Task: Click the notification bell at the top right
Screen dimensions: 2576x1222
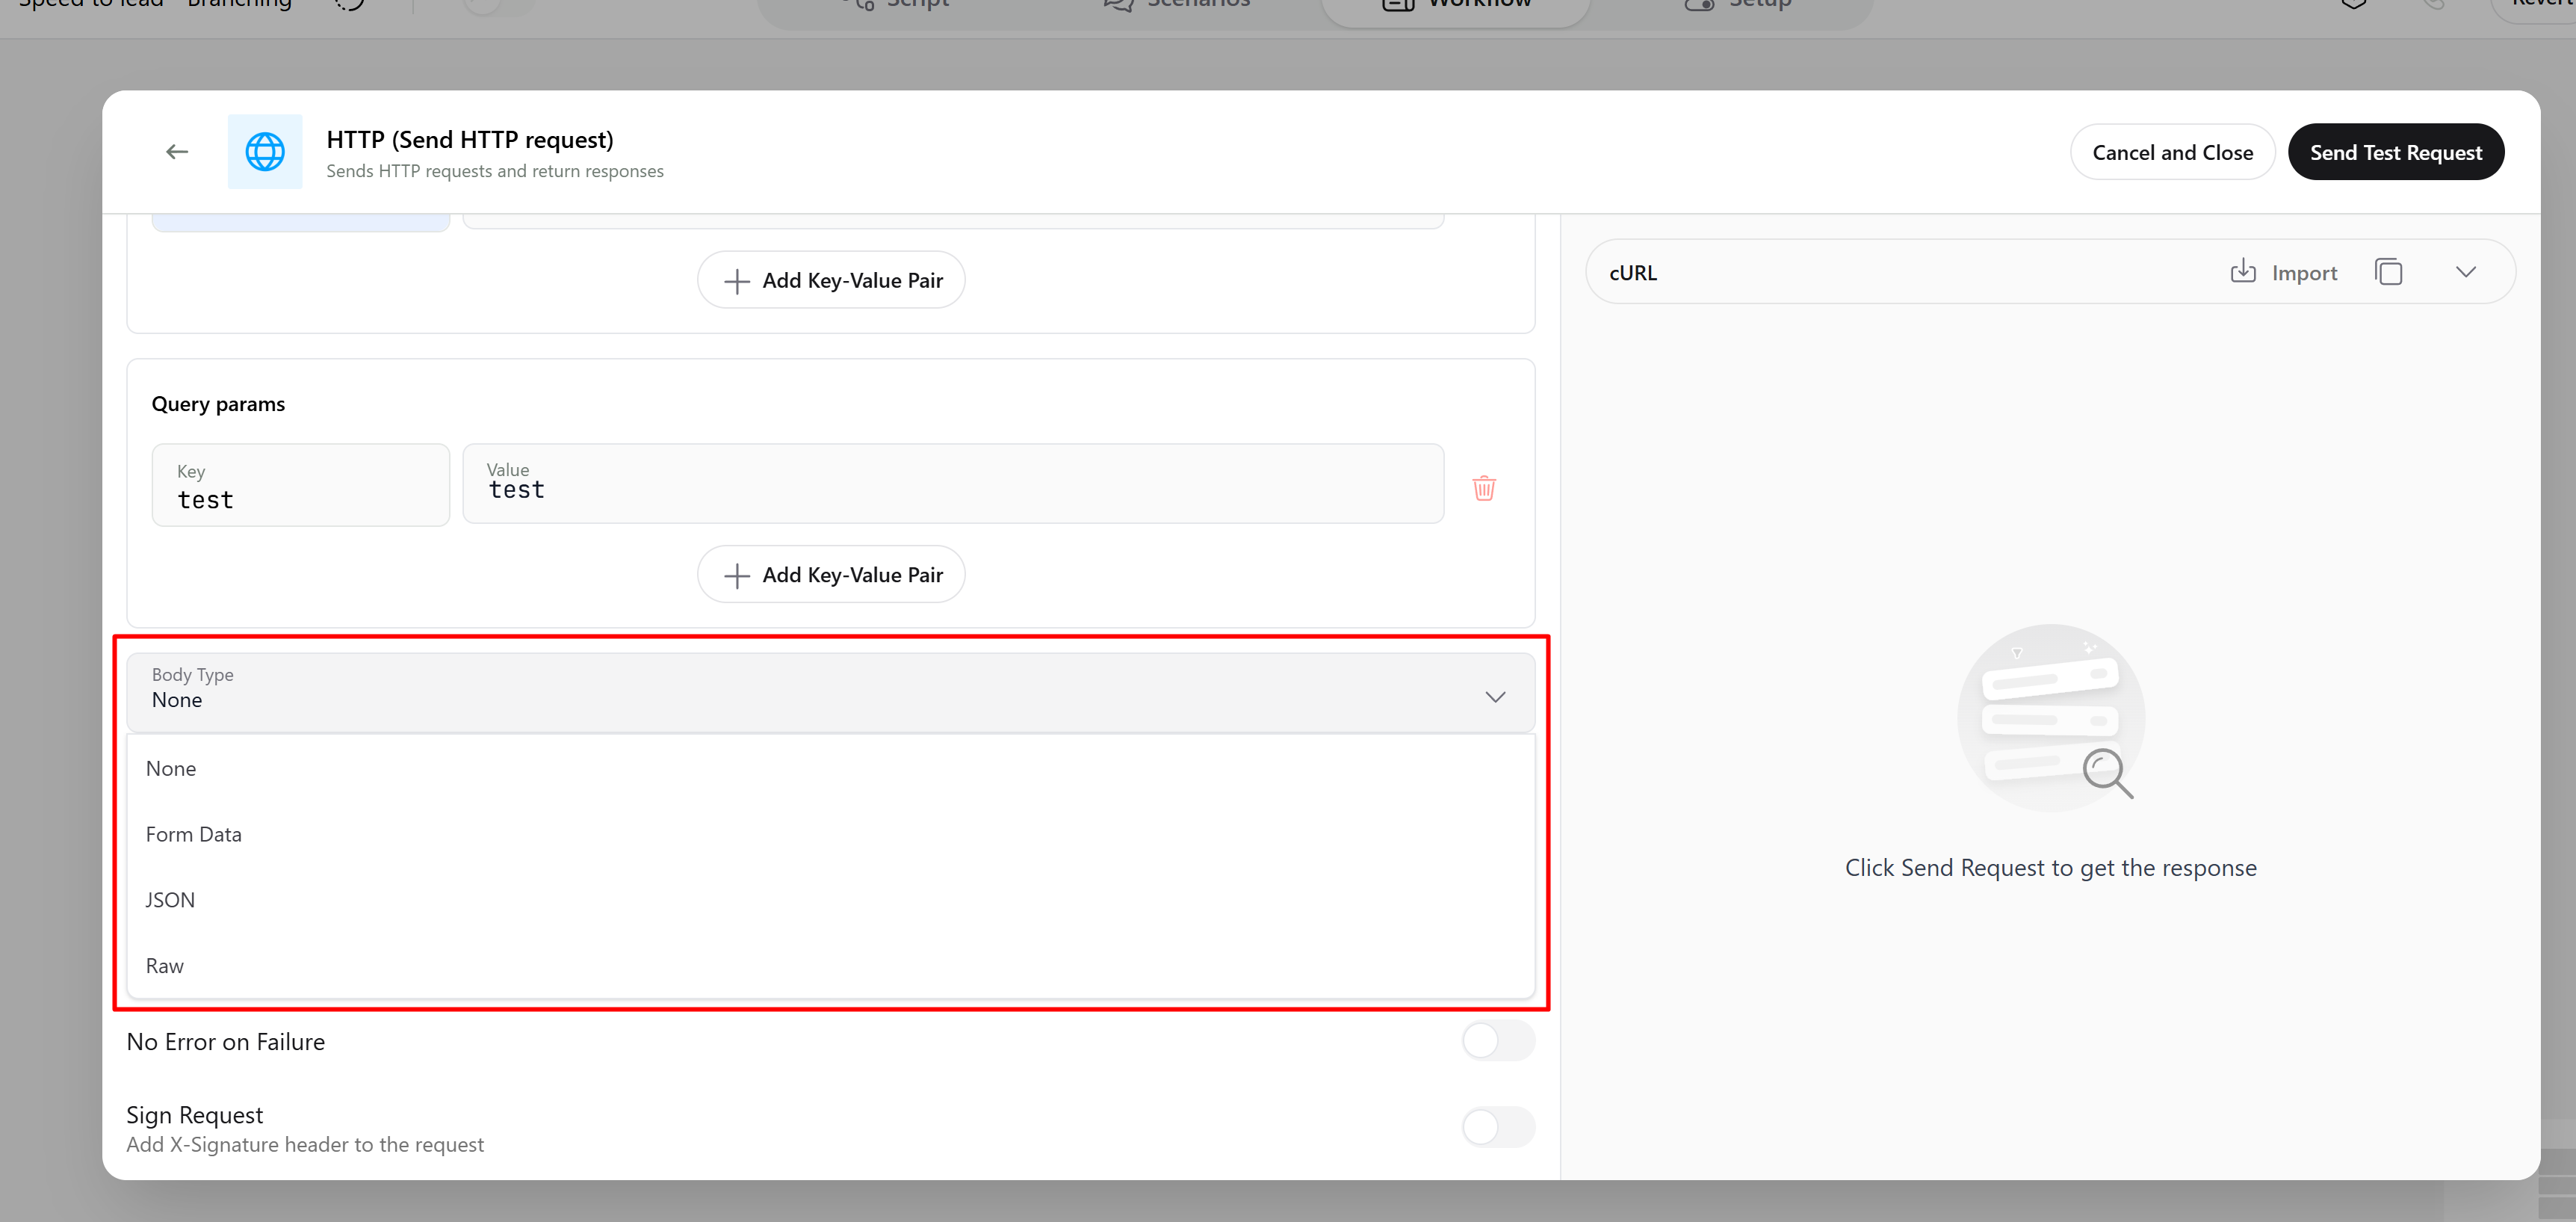Action: (2354, 4)
